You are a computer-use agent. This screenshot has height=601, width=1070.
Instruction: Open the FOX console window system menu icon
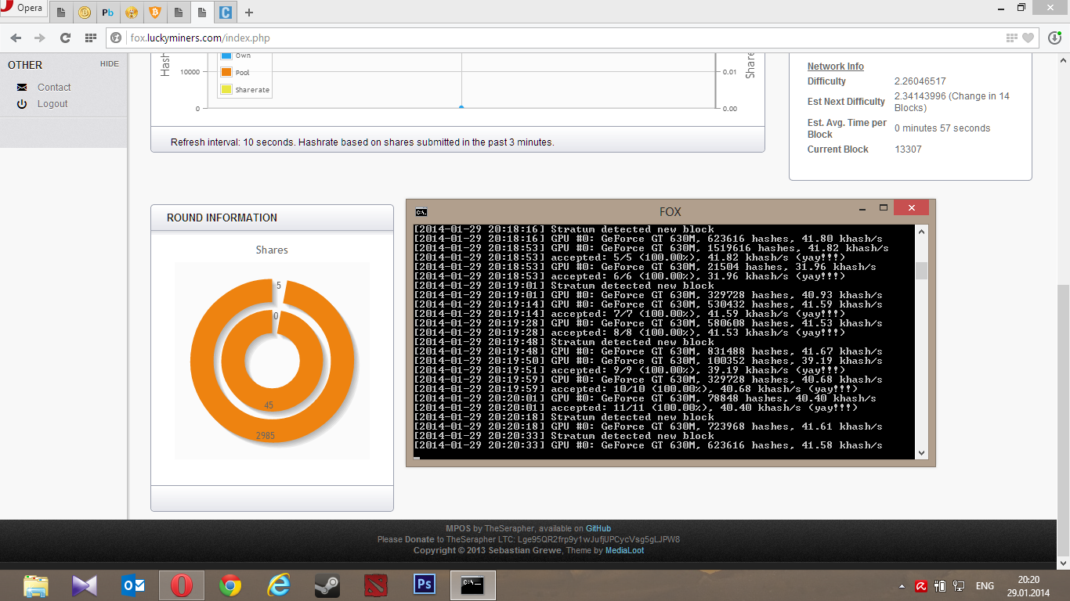(421, 211)
